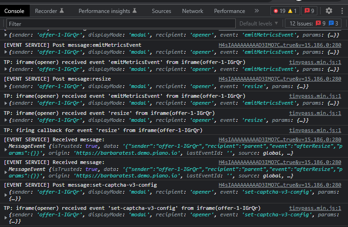The image size is (348, 227).
Task: Click the yellow warning count 1 indicator
Action: pyautogui.click(x=292, y=11)
